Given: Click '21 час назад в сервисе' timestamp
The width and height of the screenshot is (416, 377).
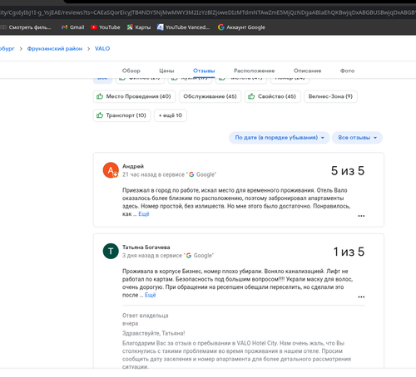Looking at the screenshot, I should tap(153, 174).
